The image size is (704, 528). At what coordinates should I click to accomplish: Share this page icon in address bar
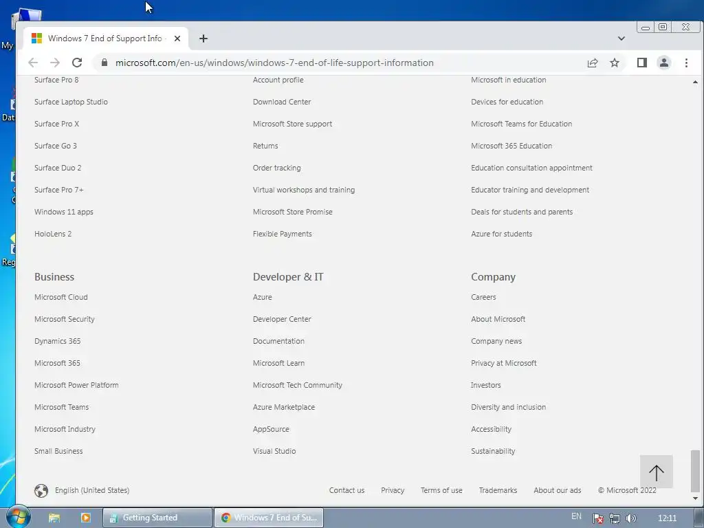point(593,63)
